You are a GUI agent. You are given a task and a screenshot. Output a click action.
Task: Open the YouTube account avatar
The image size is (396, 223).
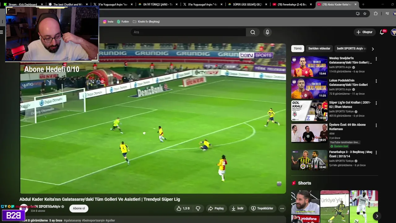pos(394,32)
